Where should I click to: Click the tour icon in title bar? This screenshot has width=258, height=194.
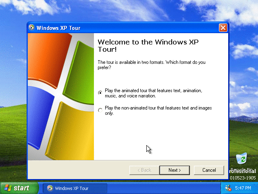click(x=31, y=27)
